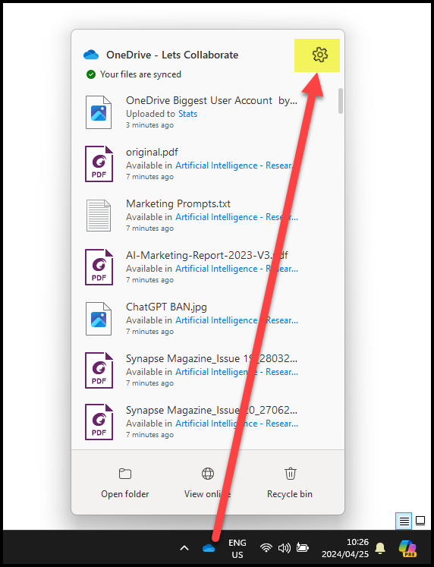Click the ChatGPT BAN.jpg image thumbnail
The width and height of the screenshot is (434, 567).
pos(99,319)
